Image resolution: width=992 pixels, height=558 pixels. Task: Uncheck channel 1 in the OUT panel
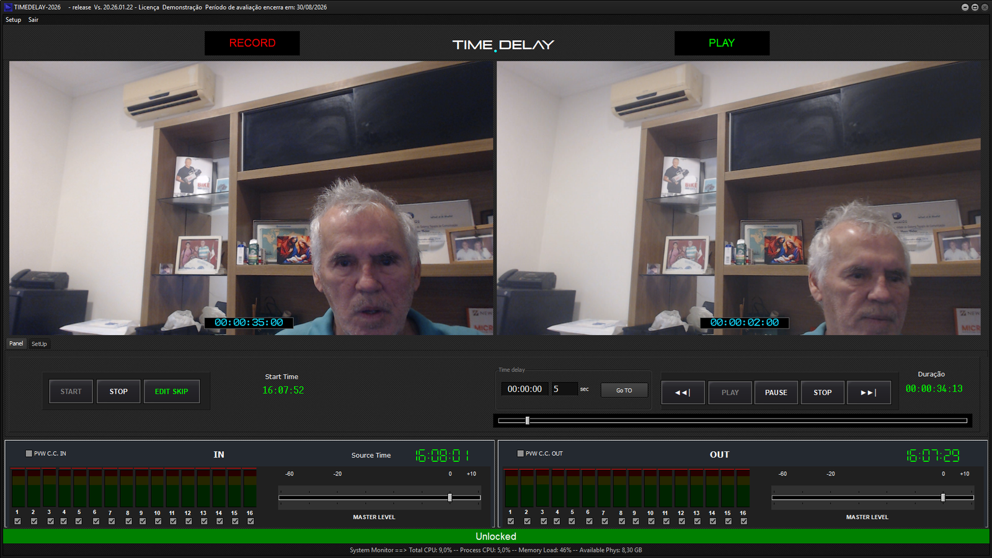pyautogui.click(x=510, y=521)
